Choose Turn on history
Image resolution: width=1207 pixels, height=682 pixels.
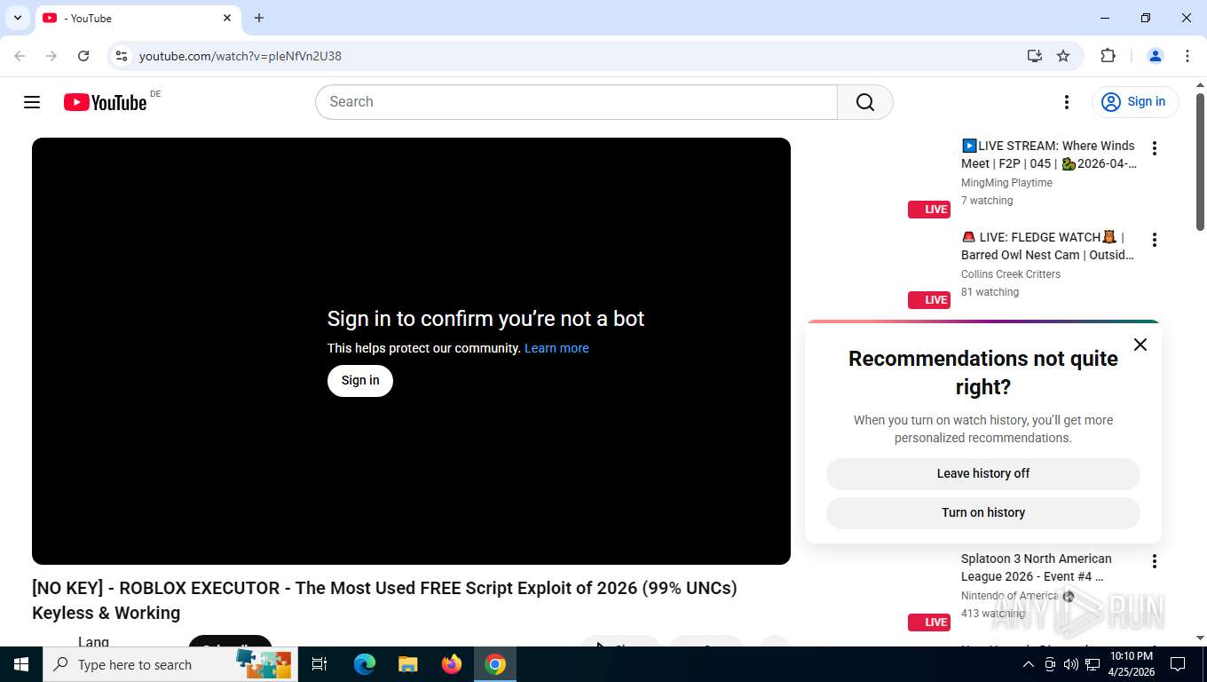coord(983,512)
